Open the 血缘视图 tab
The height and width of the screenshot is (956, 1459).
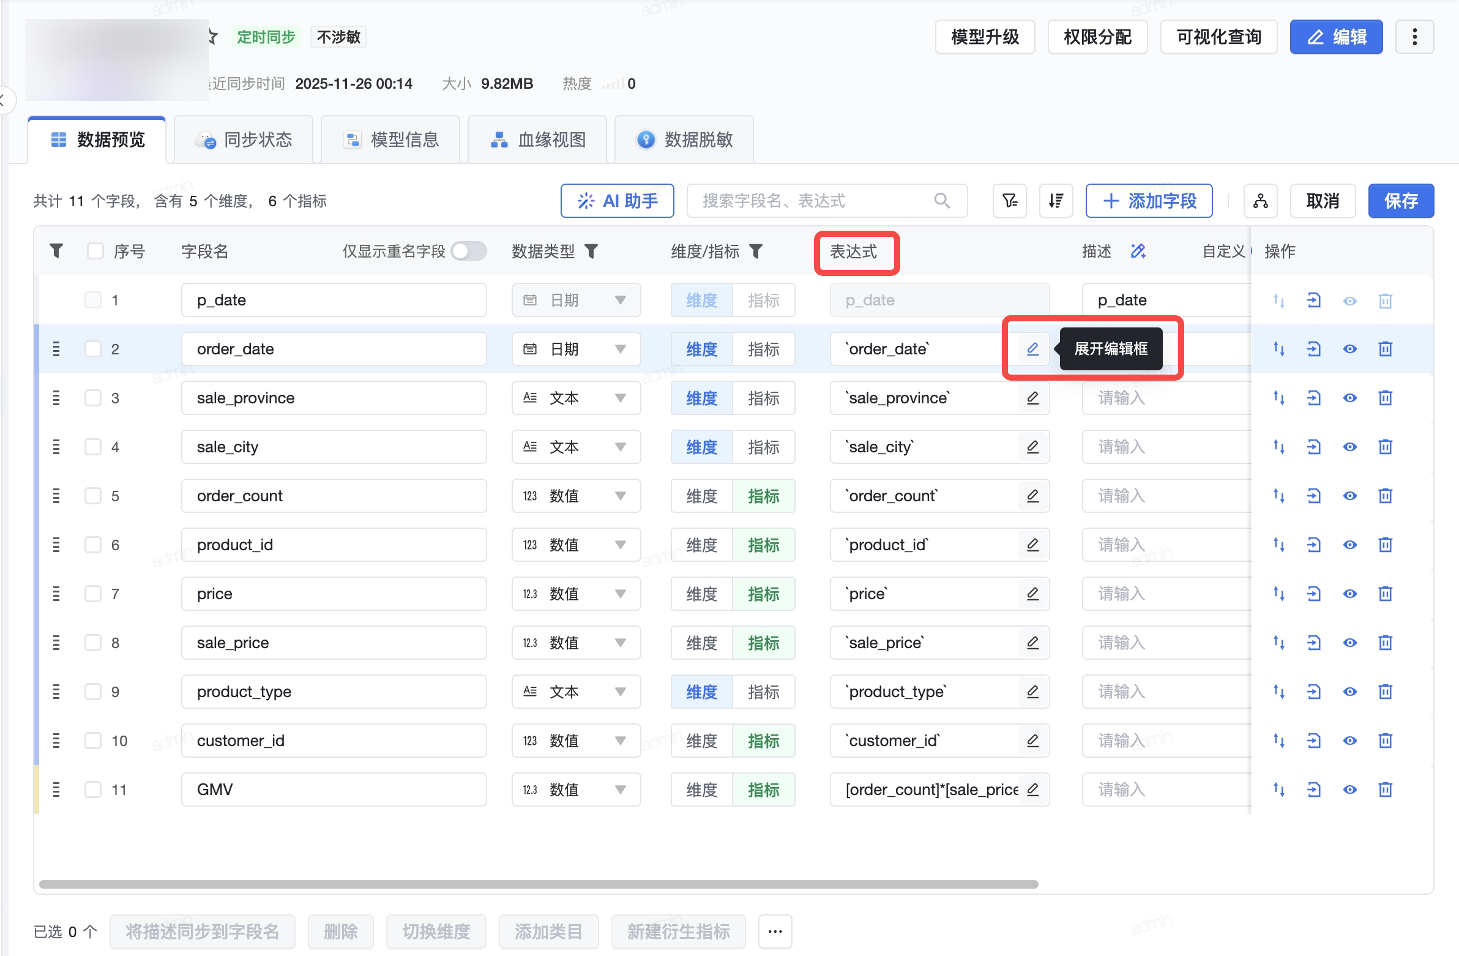point(537,140)
